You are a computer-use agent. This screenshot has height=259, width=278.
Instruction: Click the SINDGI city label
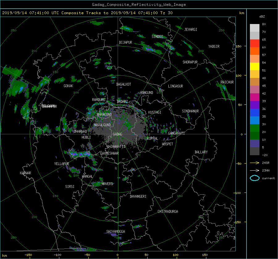coord(157,37)
